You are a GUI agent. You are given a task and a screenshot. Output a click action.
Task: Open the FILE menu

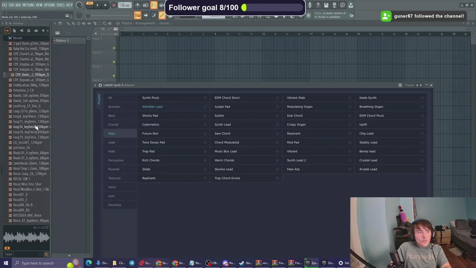4,5
